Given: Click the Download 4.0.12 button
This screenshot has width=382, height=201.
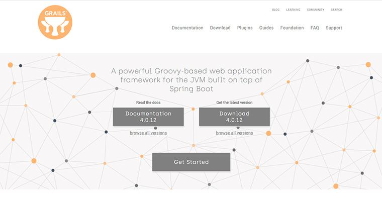Looking at the screenshot, I should [x=234, y=117].
